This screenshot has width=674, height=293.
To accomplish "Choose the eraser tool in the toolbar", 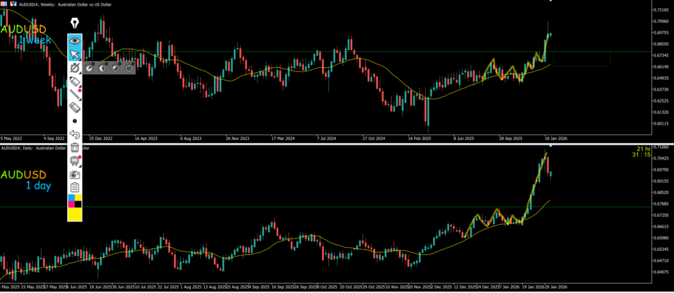I will (x=75, y=107).
